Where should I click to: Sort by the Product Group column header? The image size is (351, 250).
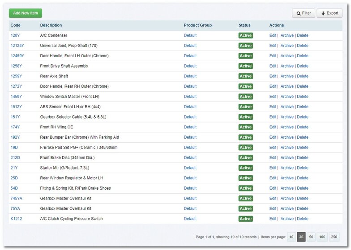pos(197,25)
